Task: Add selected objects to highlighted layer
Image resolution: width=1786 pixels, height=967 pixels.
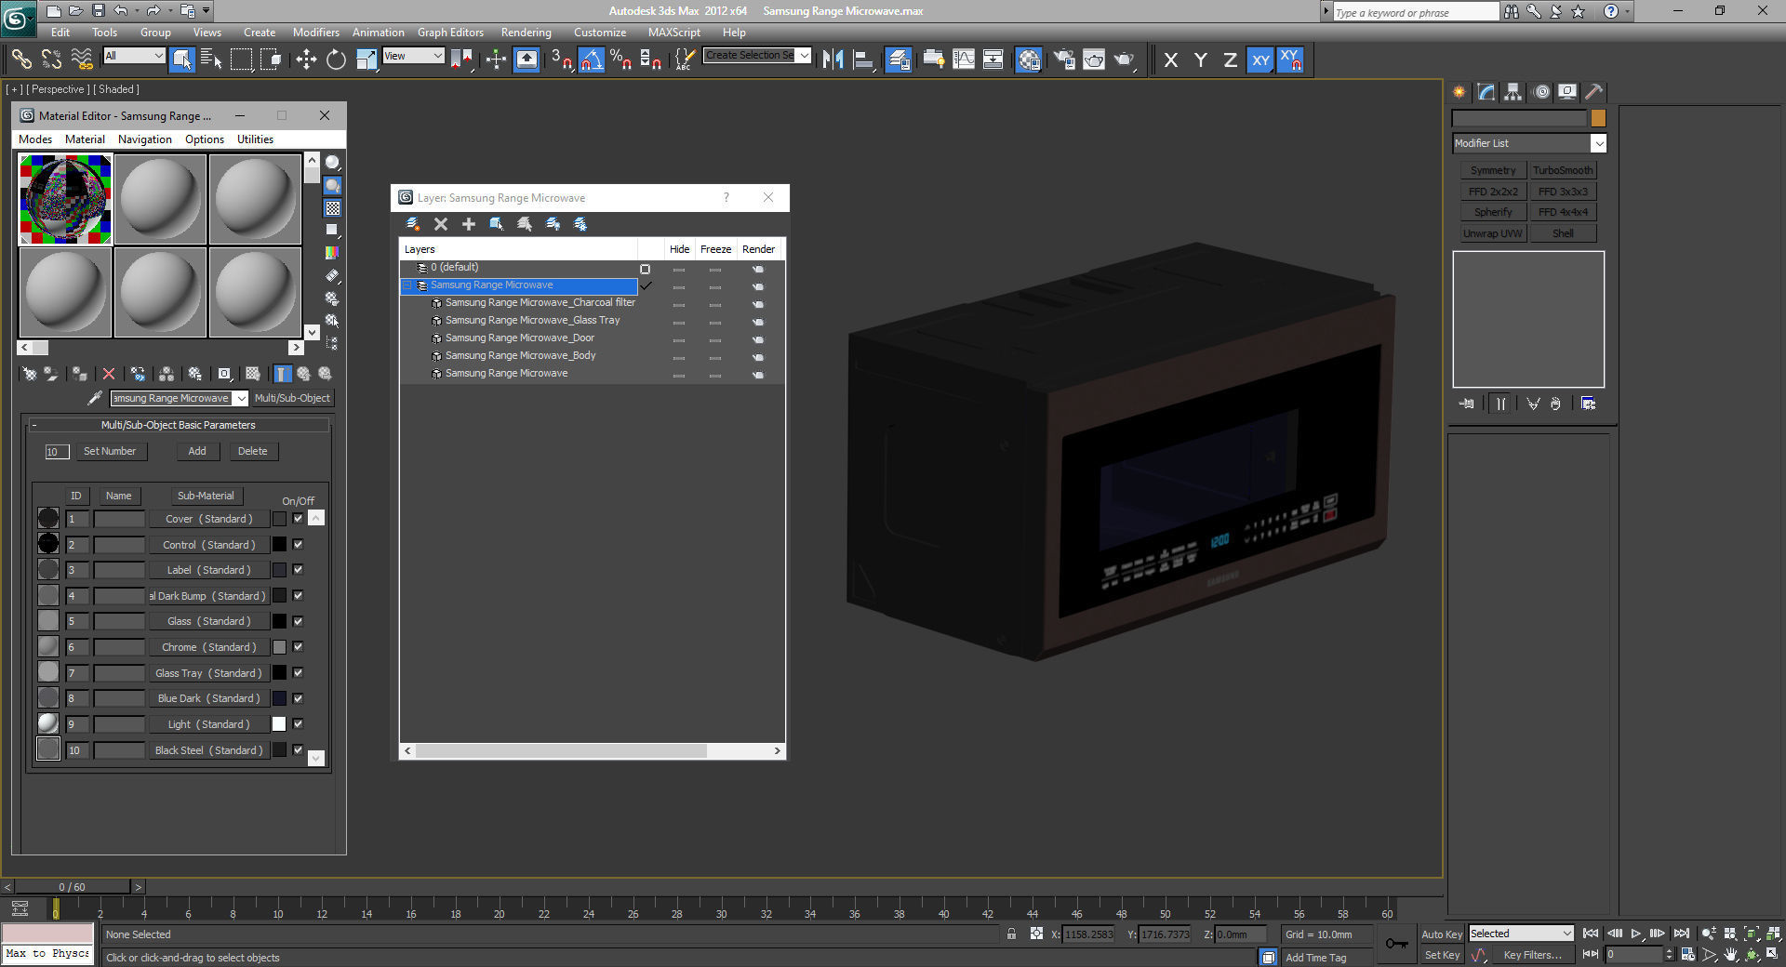Action: point(469,224)
